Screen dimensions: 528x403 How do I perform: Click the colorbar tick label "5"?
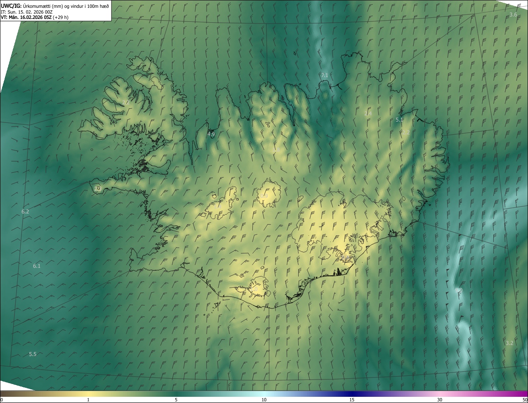coord(176,400)
